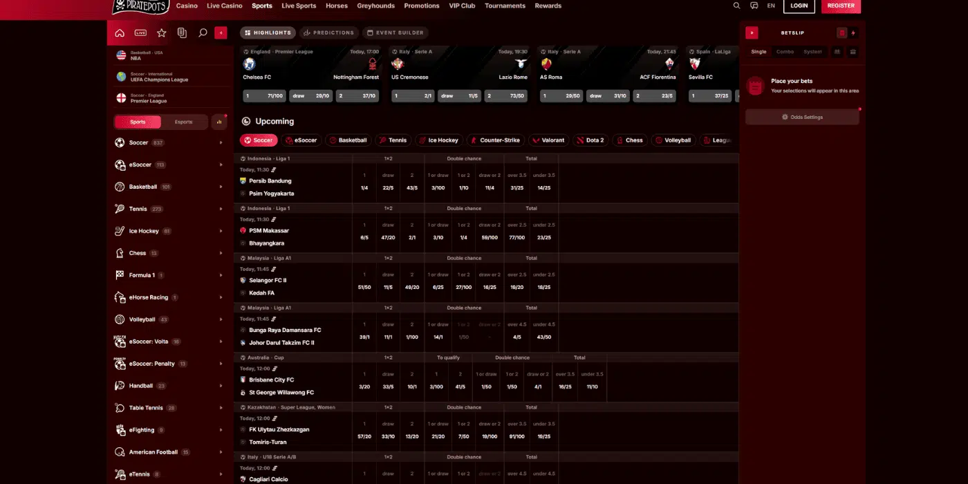The height and width of the screenshot is (484, 968).
Task: Open Live Sports navigation item
Action: coord(299,6)
